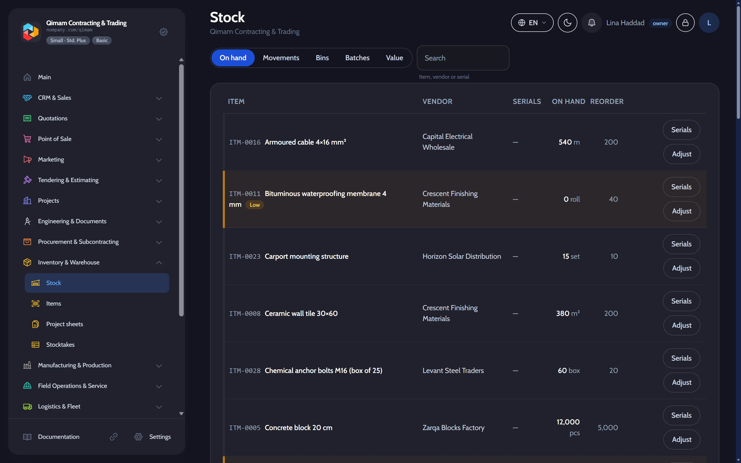Open Project sheets in the sidebar
This screenshot has width=741, height=463.
point(97,324)
